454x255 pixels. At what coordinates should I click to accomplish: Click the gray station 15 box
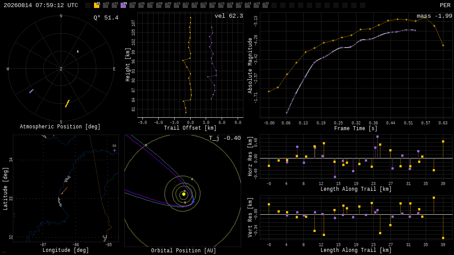click(x=221, y=5)
